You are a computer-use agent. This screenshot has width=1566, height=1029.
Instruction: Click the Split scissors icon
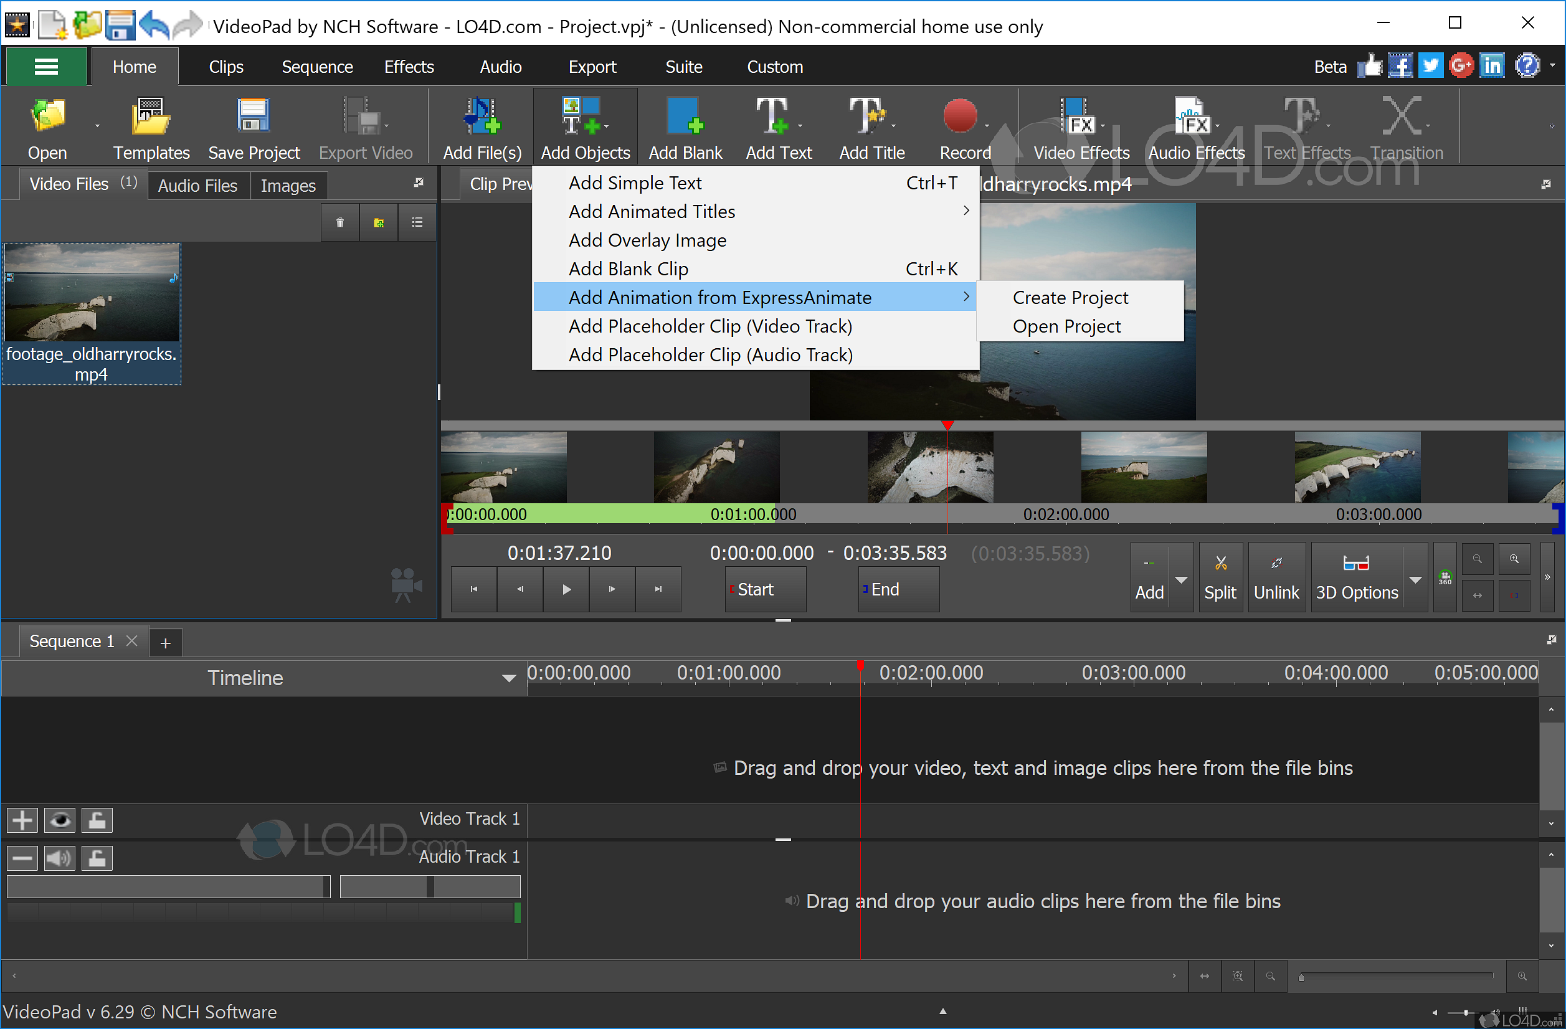pos(1220,564)
